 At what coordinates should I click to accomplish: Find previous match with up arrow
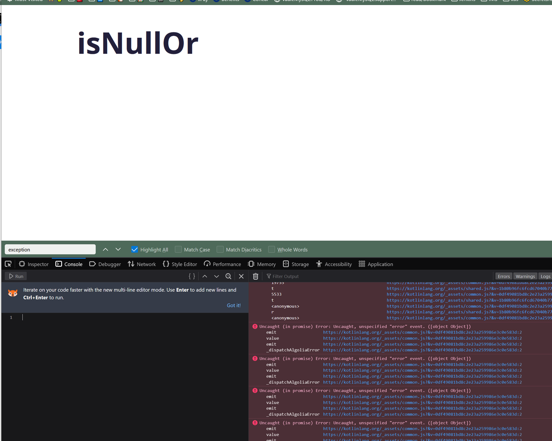[105, 249]
